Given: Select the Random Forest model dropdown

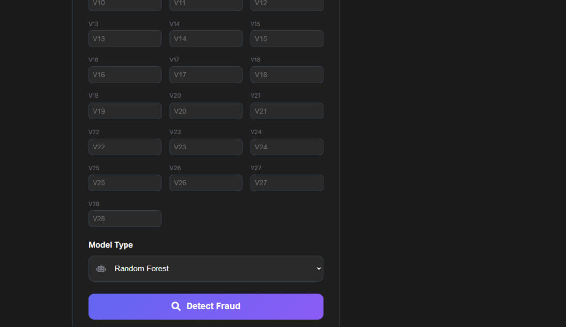Looking at the screenshot, I should [206, 268].
